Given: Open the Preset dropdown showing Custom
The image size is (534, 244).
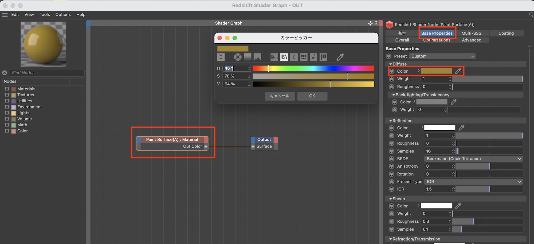Looking at the screenshot, I should coord(442,56).
